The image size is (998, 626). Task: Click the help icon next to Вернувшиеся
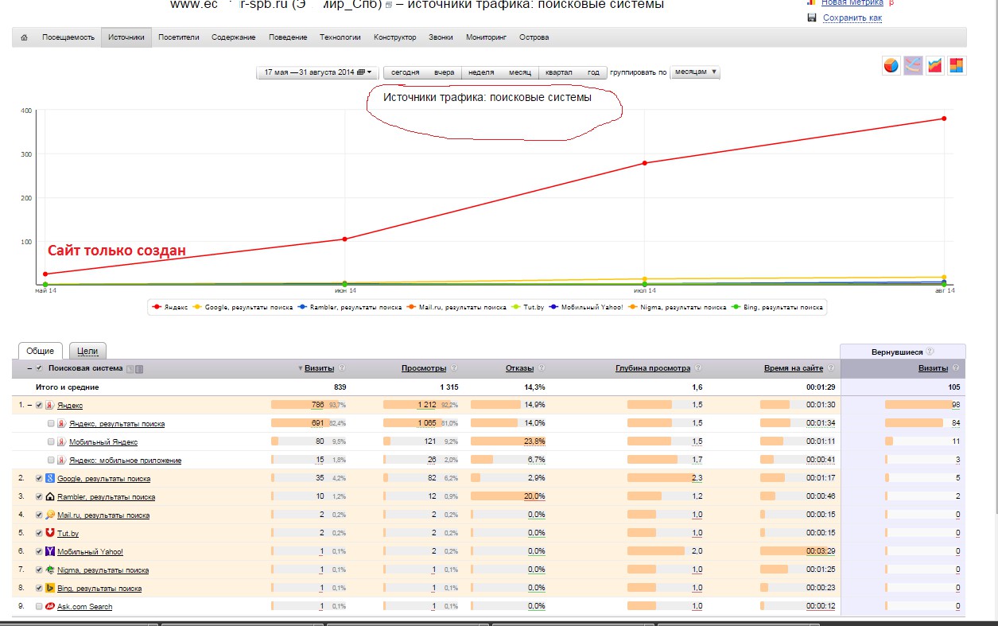pyautogui.click(x=930, y=351)
